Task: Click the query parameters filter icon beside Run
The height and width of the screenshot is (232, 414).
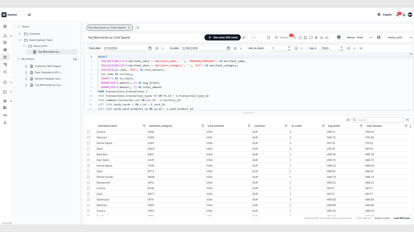Action: point(243,37)
